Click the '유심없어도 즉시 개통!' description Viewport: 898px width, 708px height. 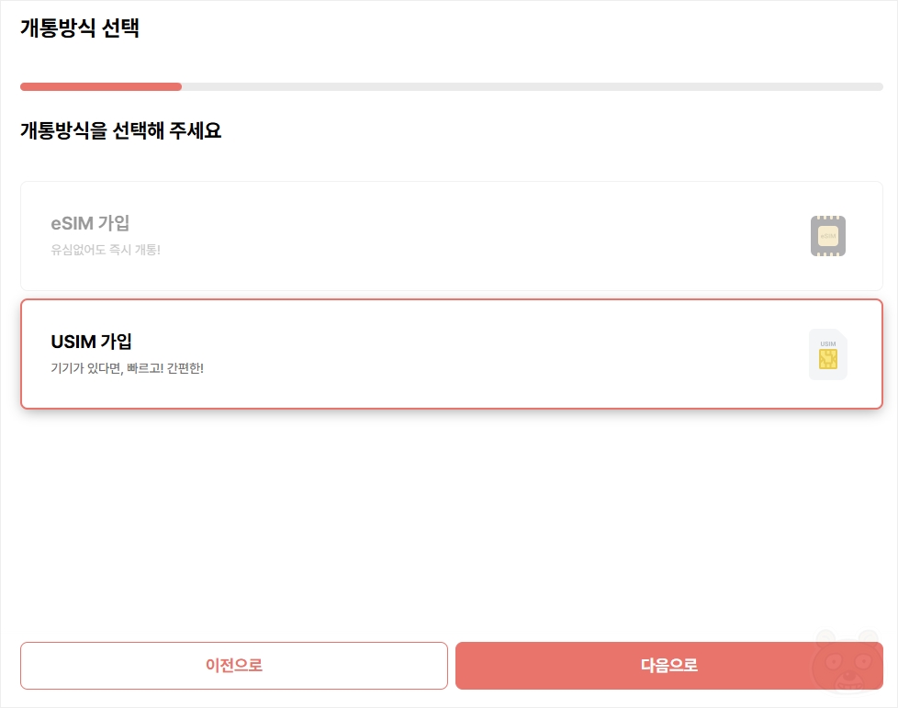(106, 250)
